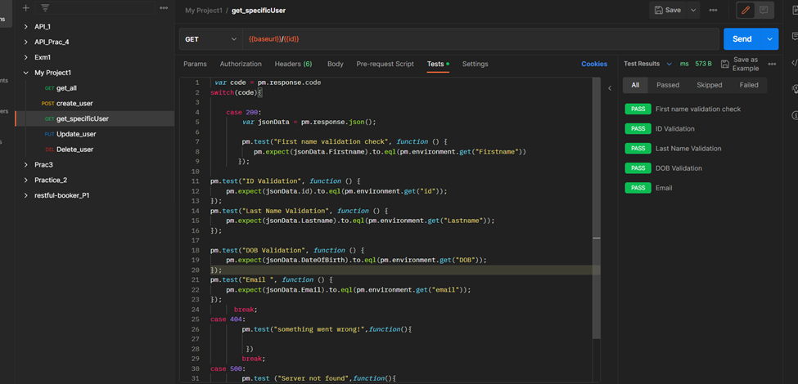
Task: Click My Project1 in the breadcrumb
Action: [x=204, y=10]
